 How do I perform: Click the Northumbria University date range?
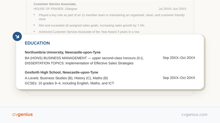(179, 58)
